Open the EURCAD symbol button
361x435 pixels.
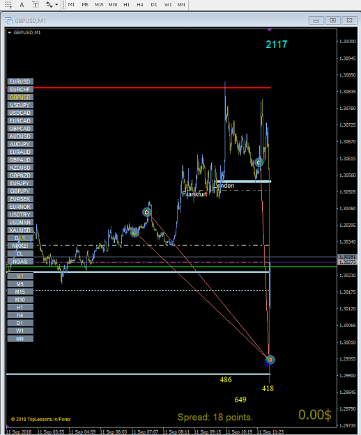[20, 120]
